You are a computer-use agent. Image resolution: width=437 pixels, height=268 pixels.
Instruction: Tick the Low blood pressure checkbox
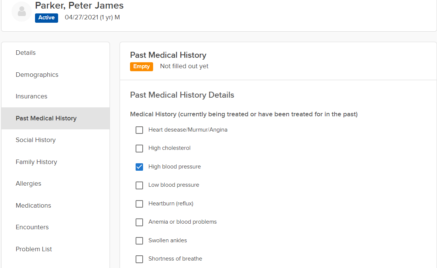coord(139,185)
